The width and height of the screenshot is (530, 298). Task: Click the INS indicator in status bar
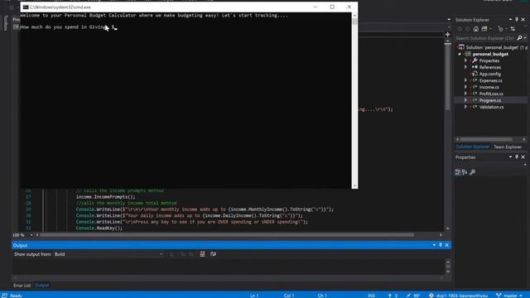point(371,296)
